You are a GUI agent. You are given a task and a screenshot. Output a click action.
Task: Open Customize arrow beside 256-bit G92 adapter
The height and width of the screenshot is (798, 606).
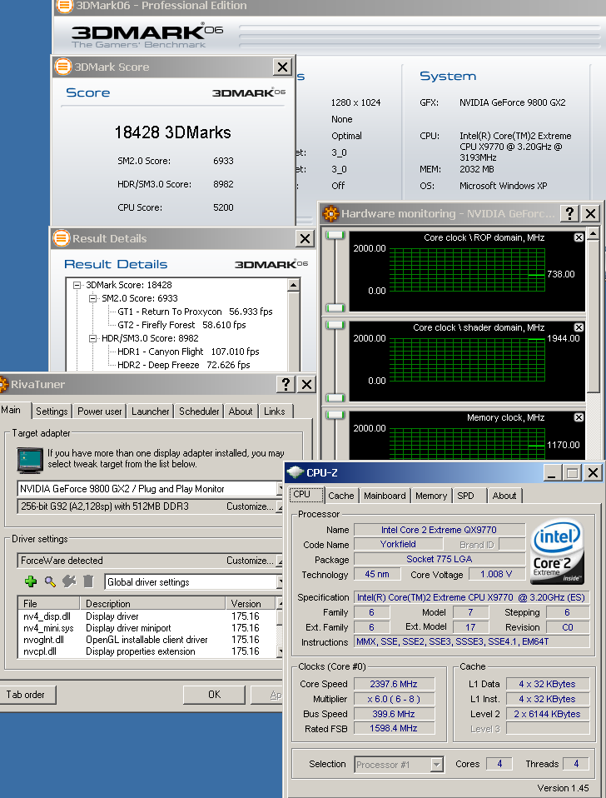point(279,506)
